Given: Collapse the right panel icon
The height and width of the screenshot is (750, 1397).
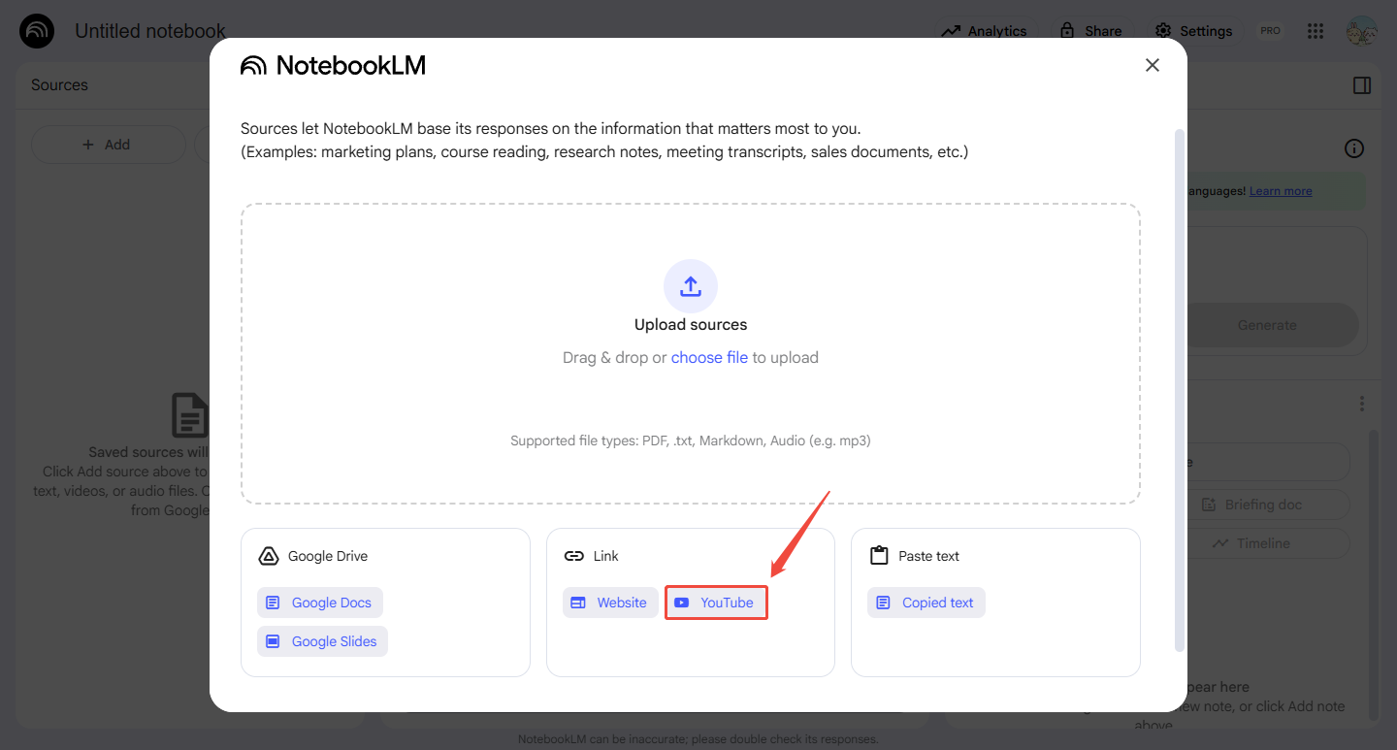Looking at the screenshot, I should click(x=1362, y=85).
